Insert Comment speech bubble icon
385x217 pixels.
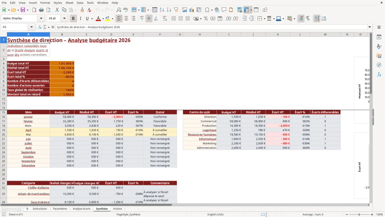pos(224,10)
